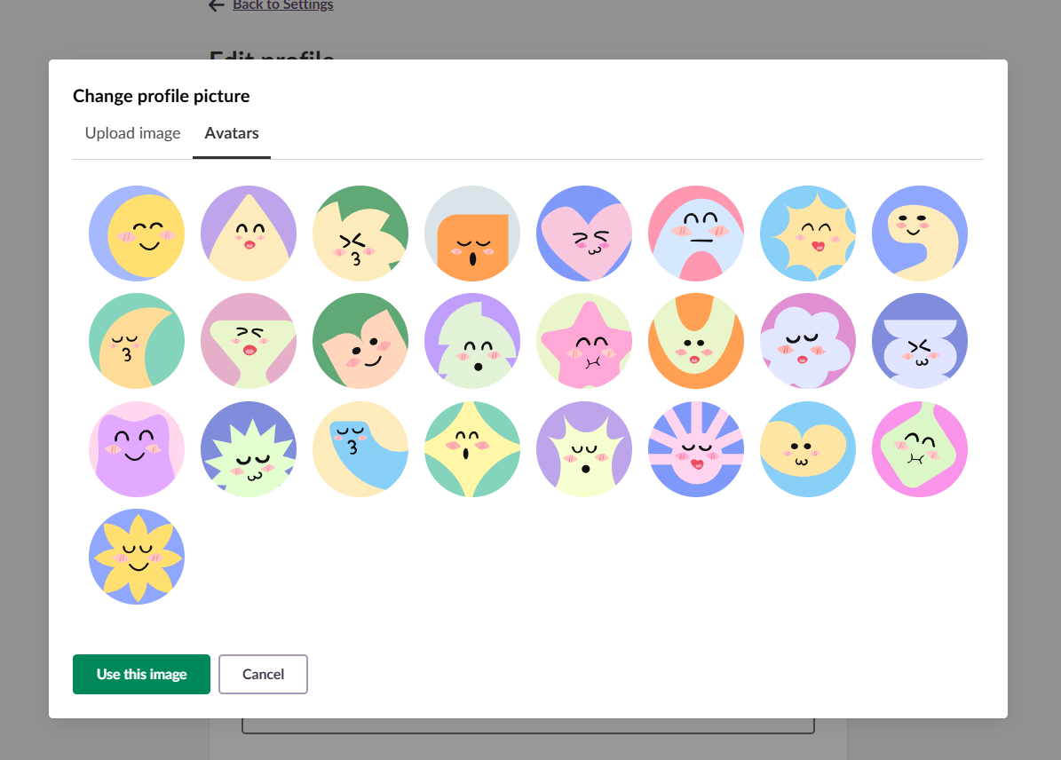Choose the pink star avatar with puckered face
1061x760 pixels.
click(584, 341)
